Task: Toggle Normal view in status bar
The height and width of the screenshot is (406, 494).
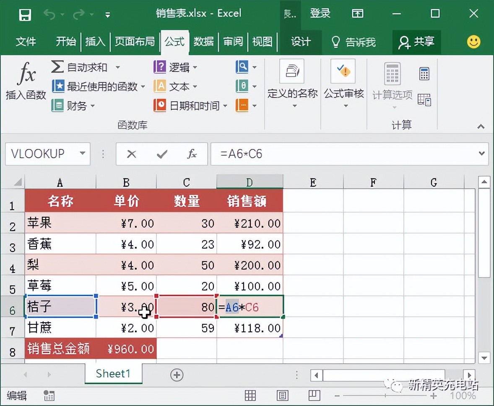Action: point(251,395)
